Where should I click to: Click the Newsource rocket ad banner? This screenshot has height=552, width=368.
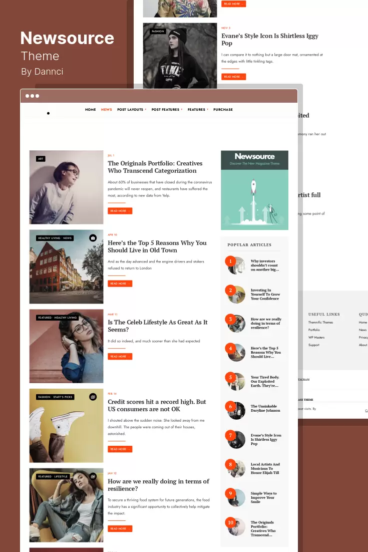tap(254, 190)
